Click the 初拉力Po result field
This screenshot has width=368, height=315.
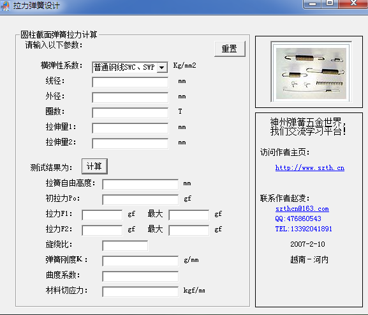pos(140,200)
